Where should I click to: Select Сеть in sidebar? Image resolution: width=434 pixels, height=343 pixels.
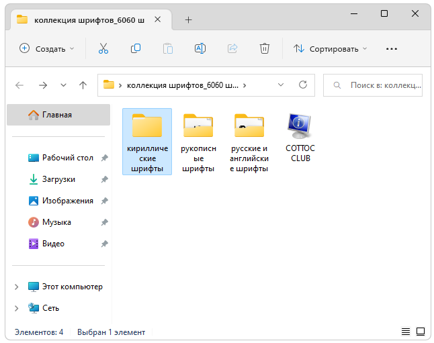[x=44, y=308]
